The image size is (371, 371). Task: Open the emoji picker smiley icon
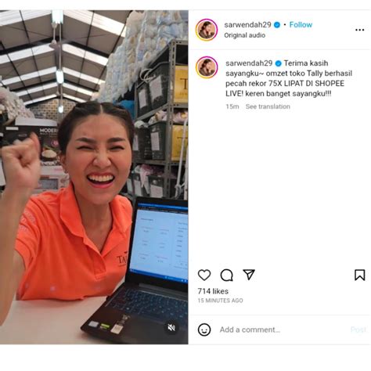pos(204,330)
